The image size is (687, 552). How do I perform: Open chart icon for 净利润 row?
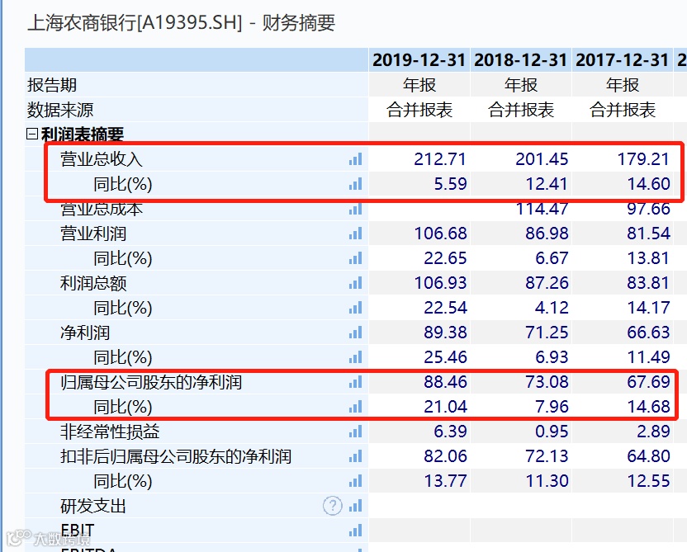(356, 333)
